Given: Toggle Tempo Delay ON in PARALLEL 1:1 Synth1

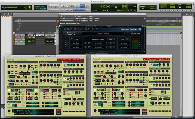Looking at the screenshot, I should [65, 79].
